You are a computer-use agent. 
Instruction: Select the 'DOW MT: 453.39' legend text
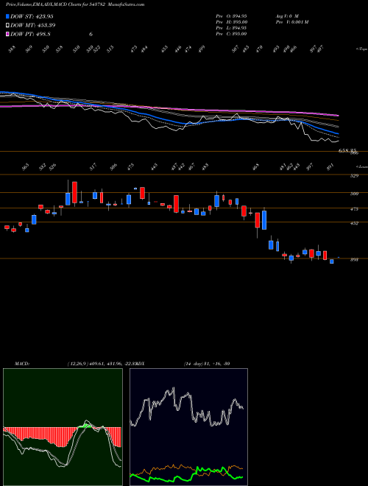33,26
